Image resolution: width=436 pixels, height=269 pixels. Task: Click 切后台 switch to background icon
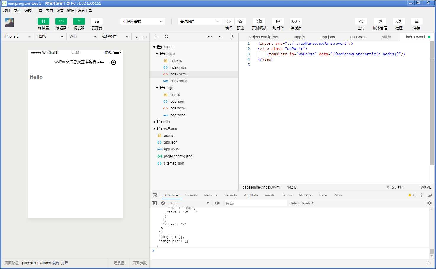click(278, 21)
